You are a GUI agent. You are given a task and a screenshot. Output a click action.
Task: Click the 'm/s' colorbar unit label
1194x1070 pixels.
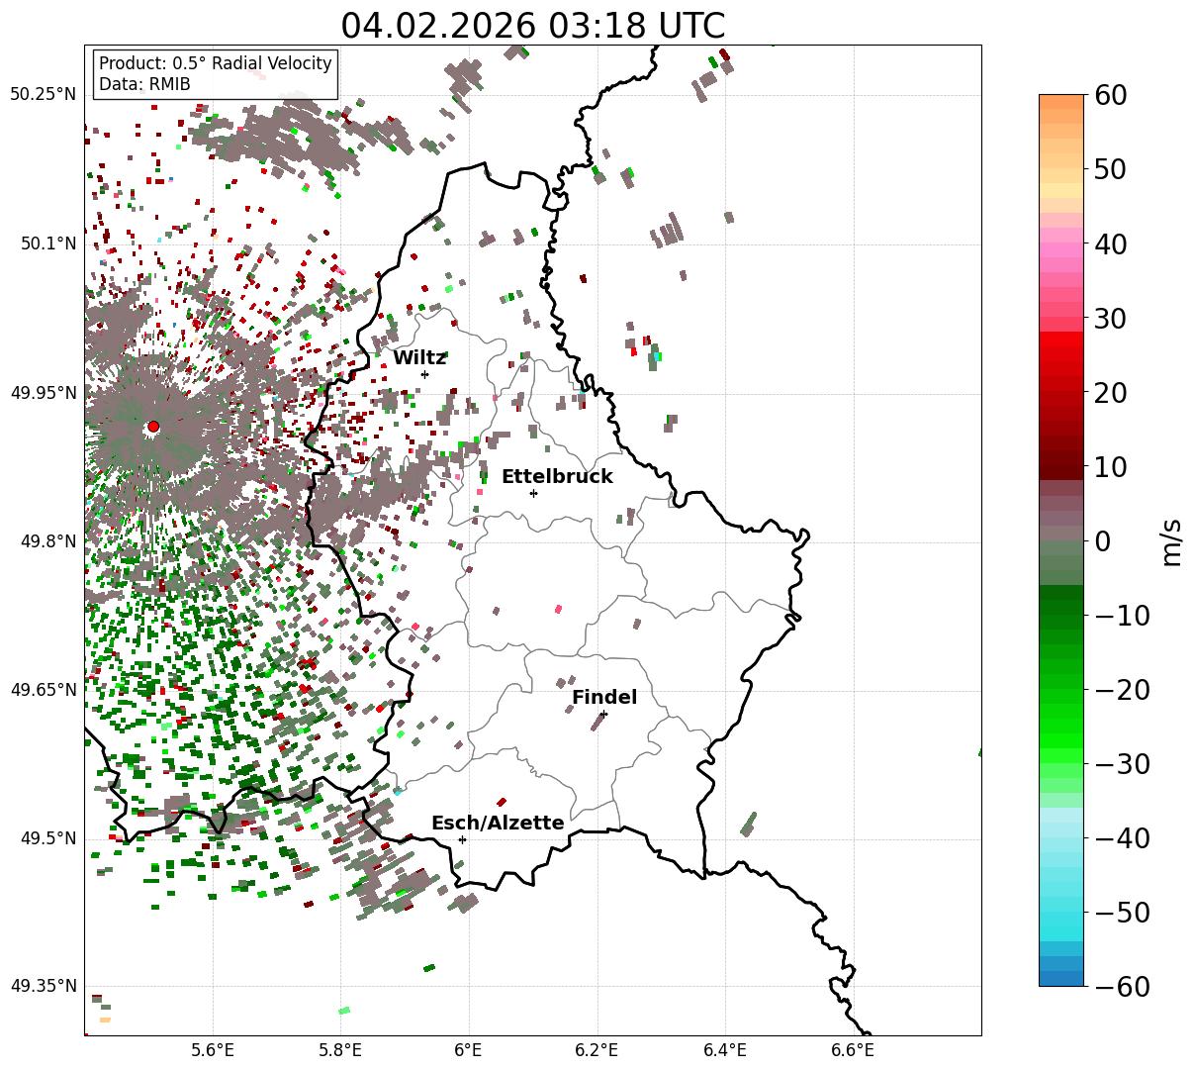pos(1172,540)
